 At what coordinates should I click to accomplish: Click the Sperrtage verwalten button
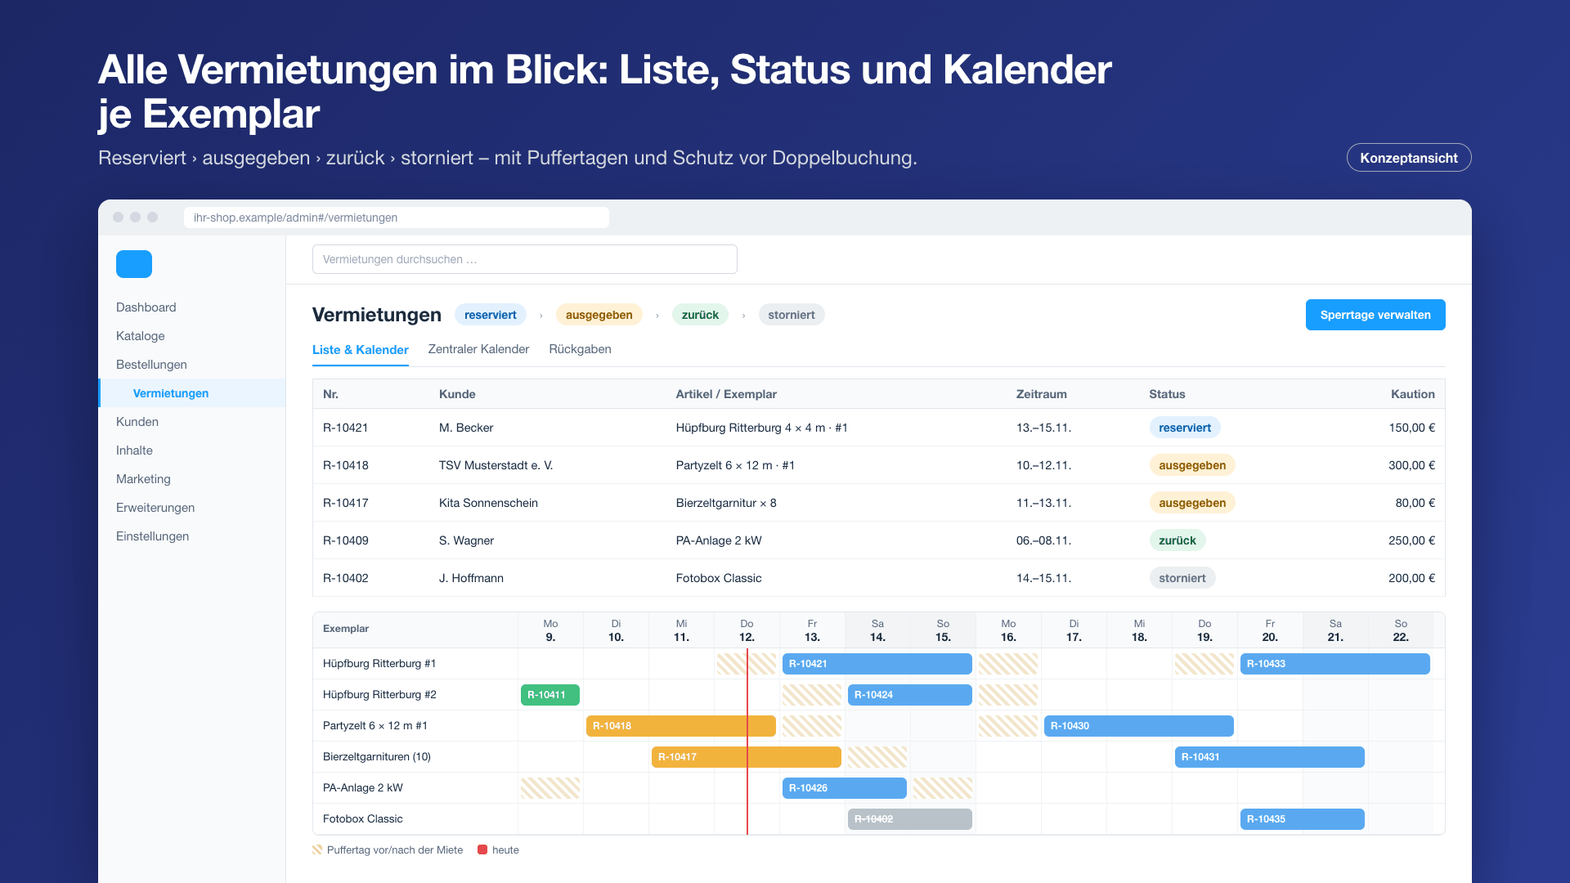click(x=1375, y=315)
